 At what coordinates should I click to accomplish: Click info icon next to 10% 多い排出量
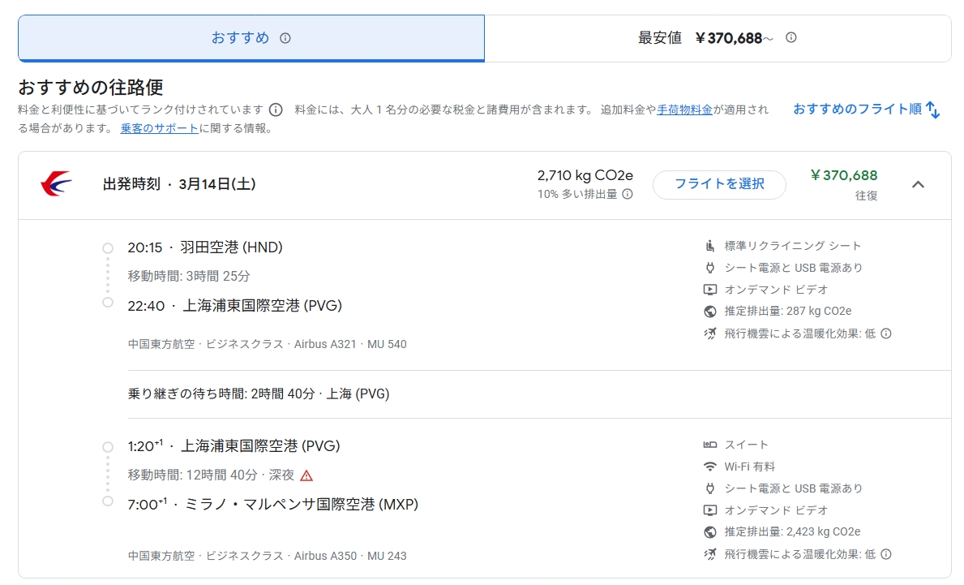(627, 194)
